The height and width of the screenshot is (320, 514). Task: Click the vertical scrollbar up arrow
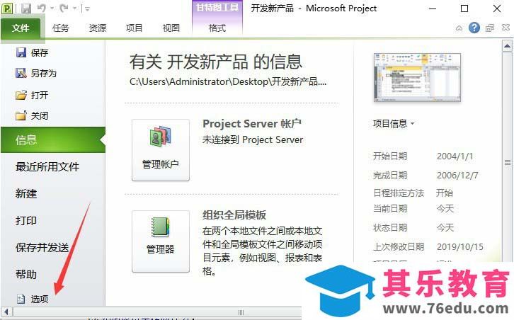click(507, 46)
